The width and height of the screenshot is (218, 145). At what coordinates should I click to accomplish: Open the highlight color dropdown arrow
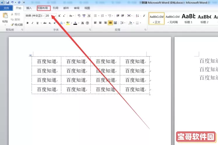(71, 23)
